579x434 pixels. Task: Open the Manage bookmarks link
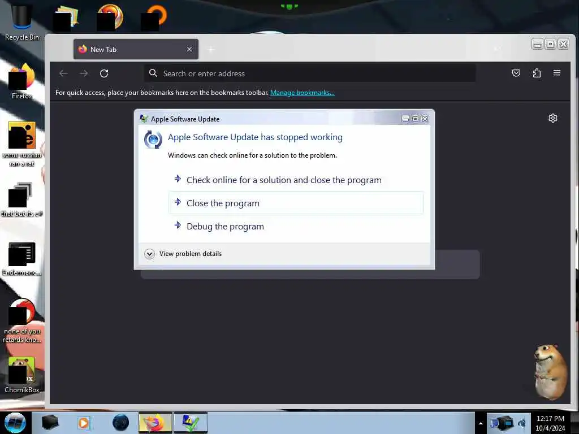click(303, 93)
